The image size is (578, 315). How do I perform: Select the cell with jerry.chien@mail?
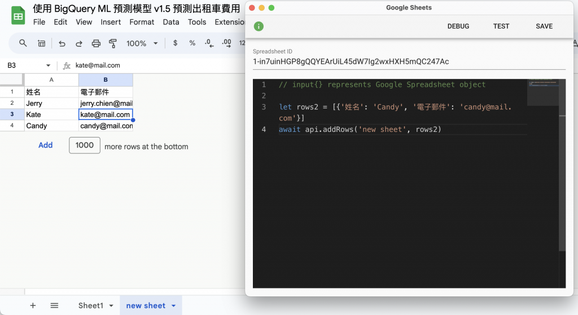pos(106,104)
